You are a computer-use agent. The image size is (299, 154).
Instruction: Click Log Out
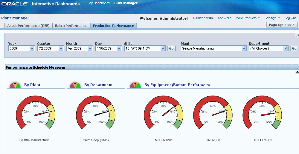[x=290, y=18]
